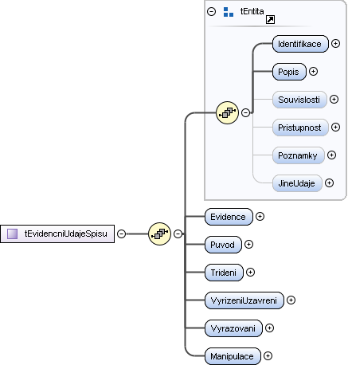Collapse the tEvidencniUdajeSpisu node
348x369 pixels.
coord(121,234)
